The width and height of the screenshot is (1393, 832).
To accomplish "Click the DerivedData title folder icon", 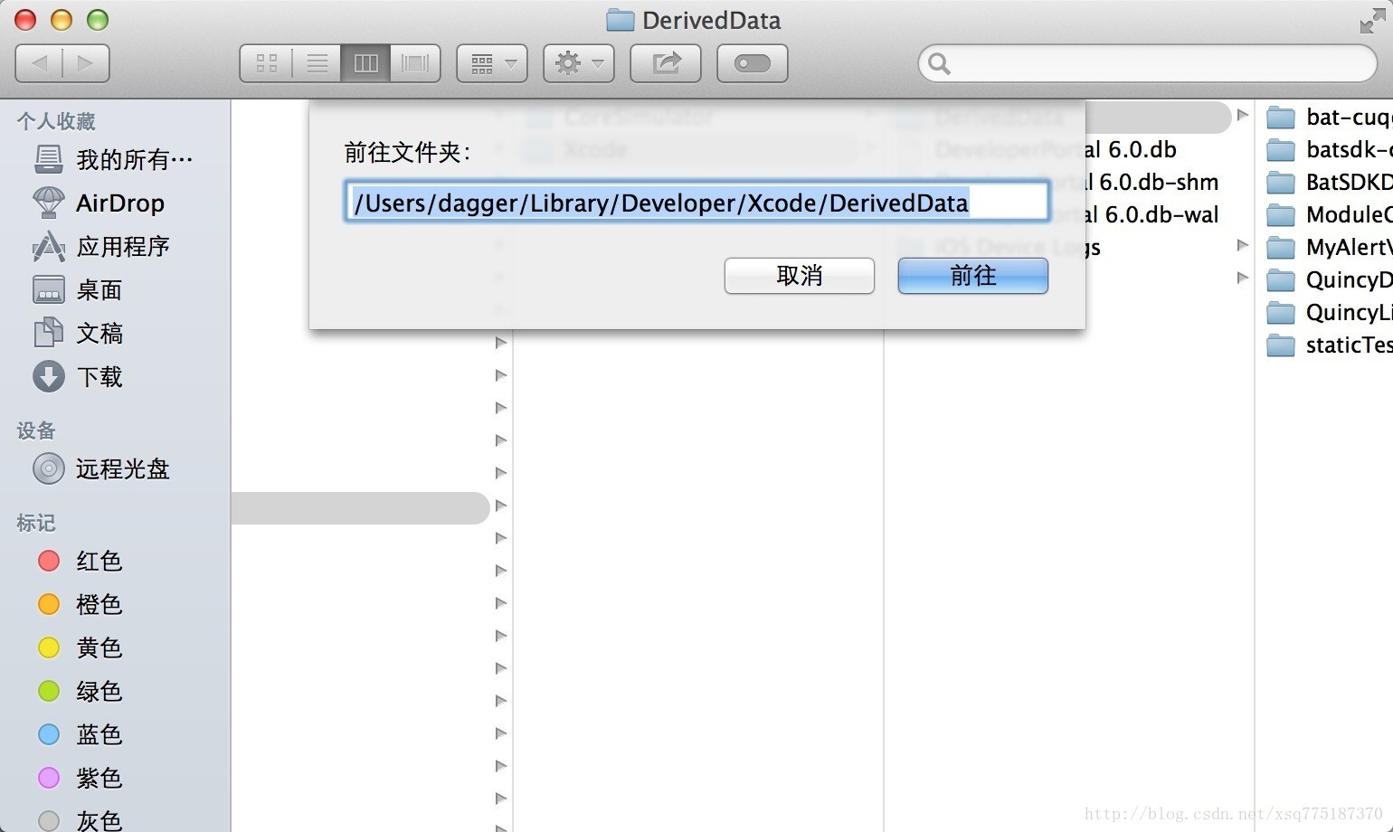I will click(620, 20).
